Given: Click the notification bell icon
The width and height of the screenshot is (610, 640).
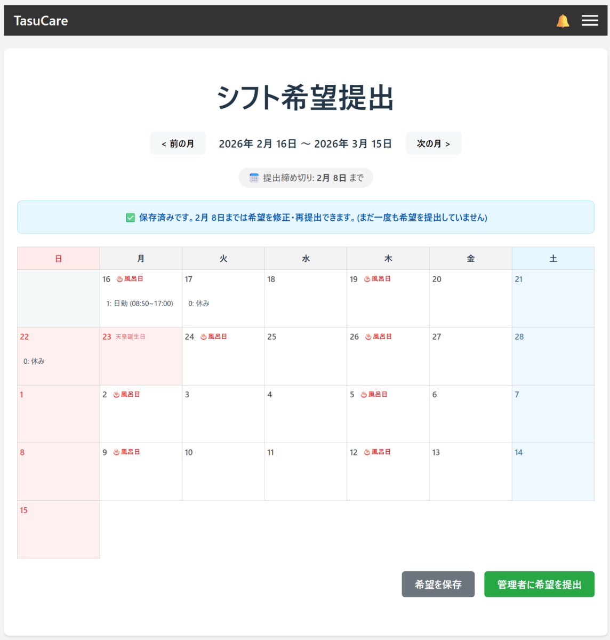Looking at the screenshot, I should [563, 21].
